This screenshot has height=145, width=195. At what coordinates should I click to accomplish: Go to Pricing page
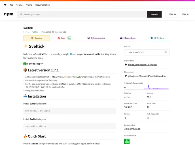(29, 5)
